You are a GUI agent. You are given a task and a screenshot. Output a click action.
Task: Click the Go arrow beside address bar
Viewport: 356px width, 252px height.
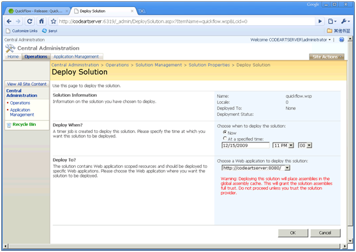tap(320, 21)
